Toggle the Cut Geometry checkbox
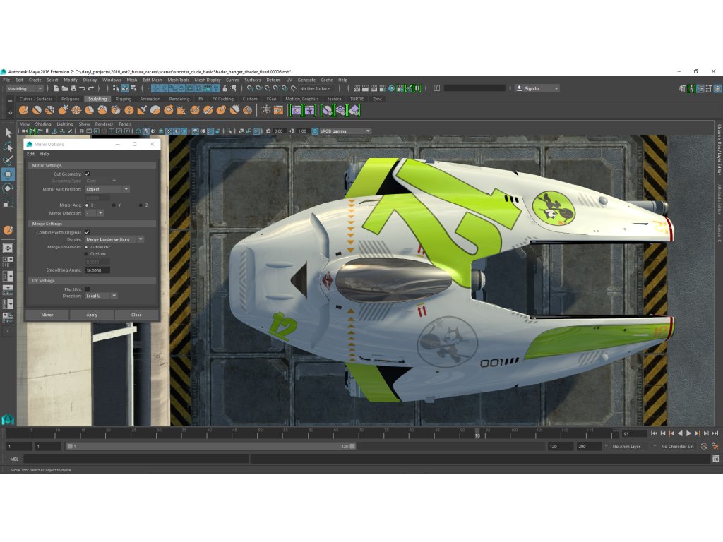Screen dimensions: 723x542 [x=87, y=174]
